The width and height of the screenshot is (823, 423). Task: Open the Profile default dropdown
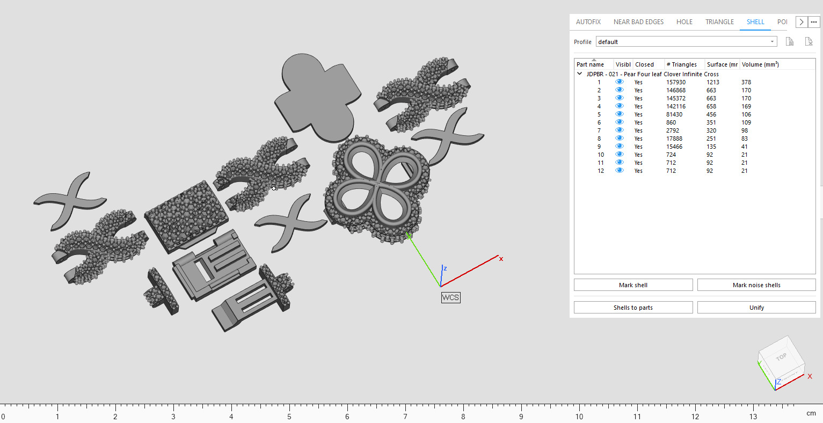click(x=687, y=42)
